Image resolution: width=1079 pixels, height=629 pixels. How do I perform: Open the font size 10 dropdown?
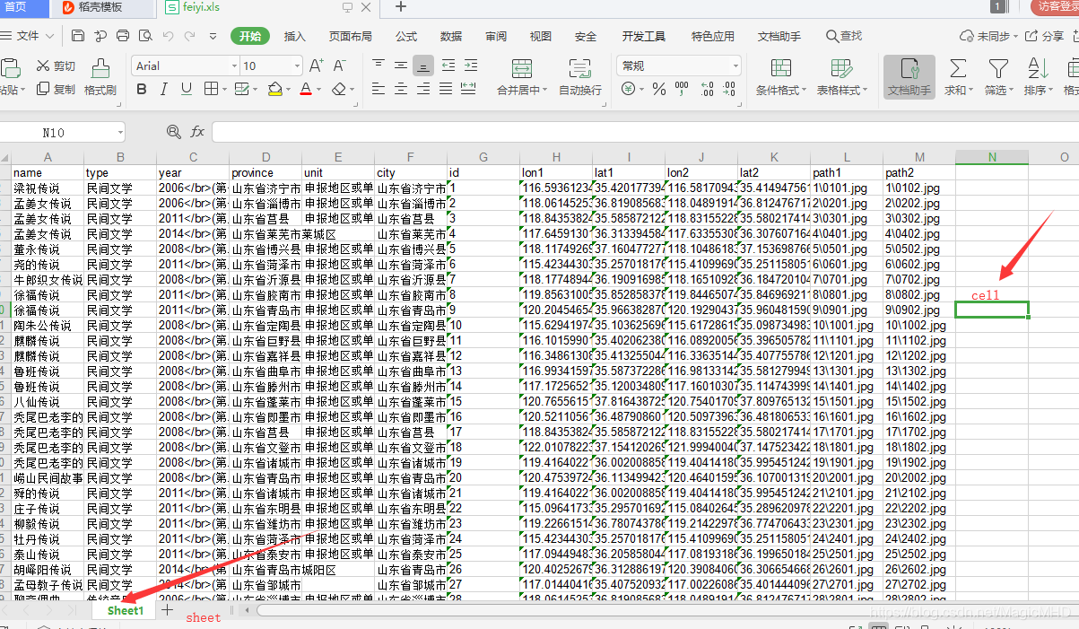(x=297, y=66)
